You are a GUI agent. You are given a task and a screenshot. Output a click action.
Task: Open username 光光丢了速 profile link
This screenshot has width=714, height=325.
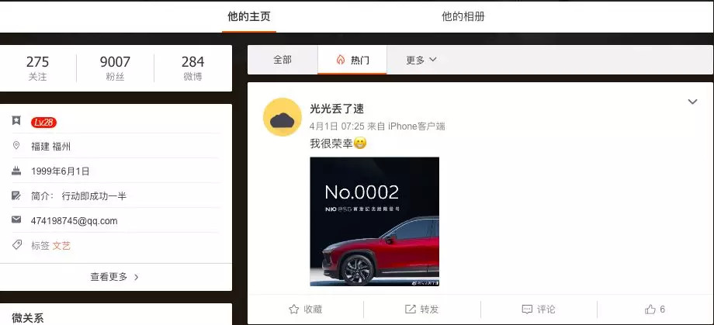tap(337, 109)
